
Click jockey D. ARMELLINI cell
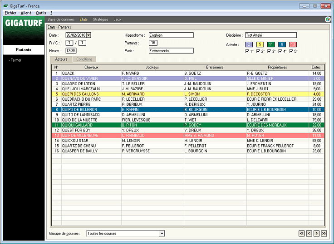[152, 115]
